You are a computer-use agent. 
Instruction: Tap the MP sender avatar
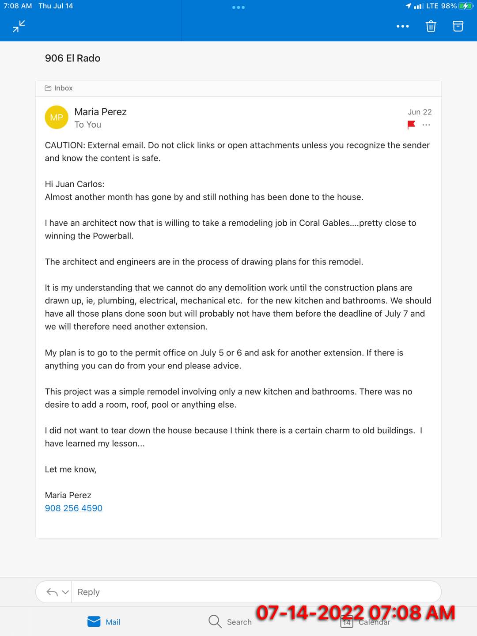tap(57, 117)
